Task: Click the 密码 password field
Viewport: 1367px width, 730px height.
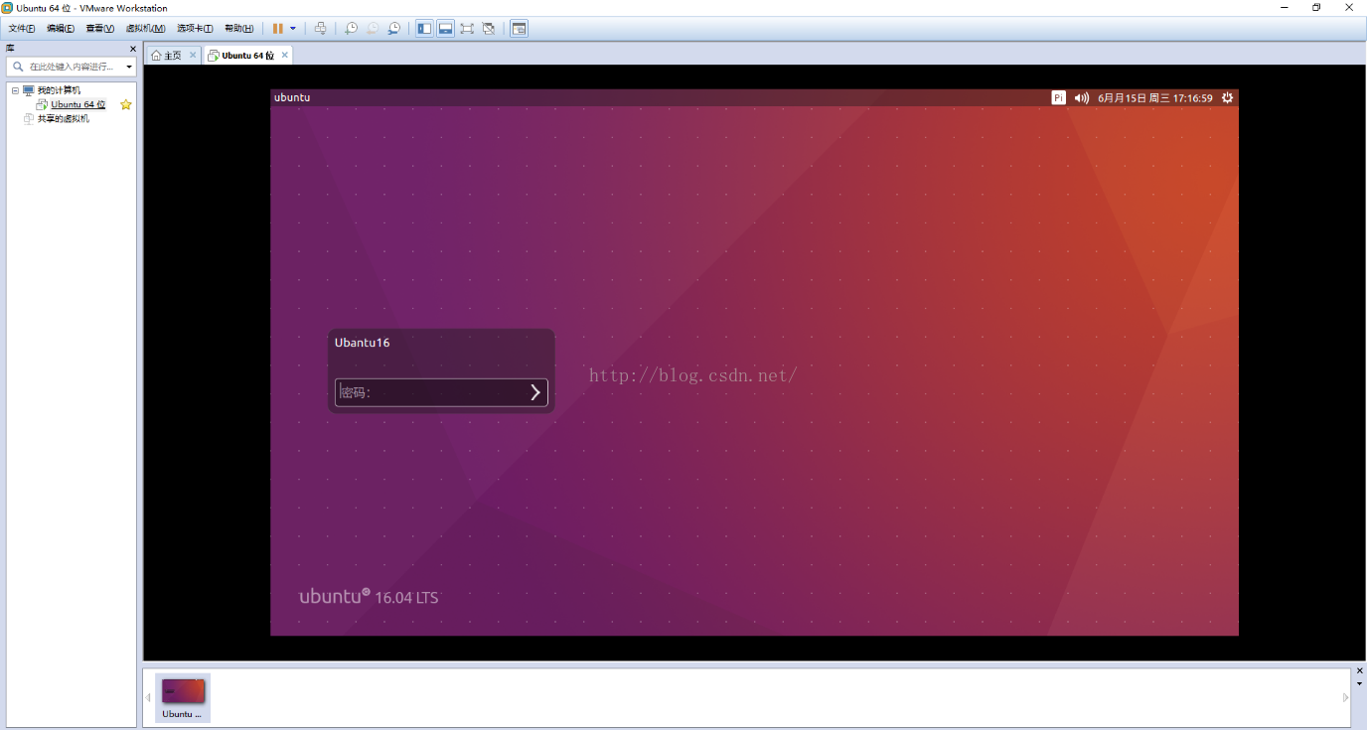Action: (441, 392)
